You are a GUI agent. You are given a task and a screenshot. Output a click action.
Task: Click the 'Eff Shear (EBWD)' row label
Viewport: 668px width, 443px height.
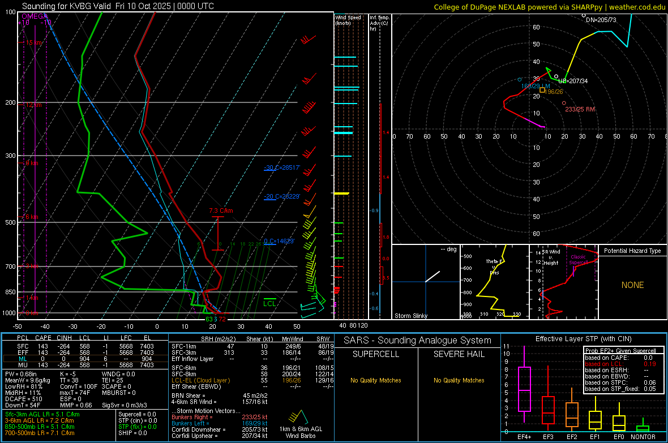coord(196,387)
